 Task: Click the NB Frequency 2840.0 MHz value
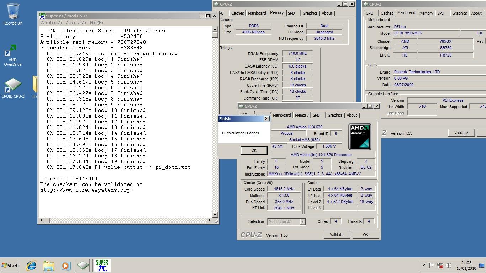pyautogui.click(x=324, y=38)
